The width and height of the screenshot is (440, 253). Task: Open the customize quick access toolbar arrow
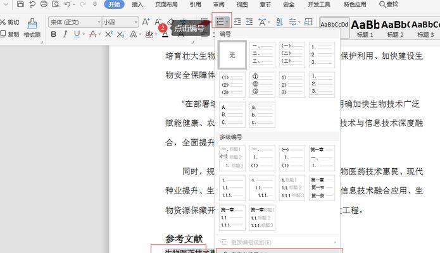pos(95,4)
